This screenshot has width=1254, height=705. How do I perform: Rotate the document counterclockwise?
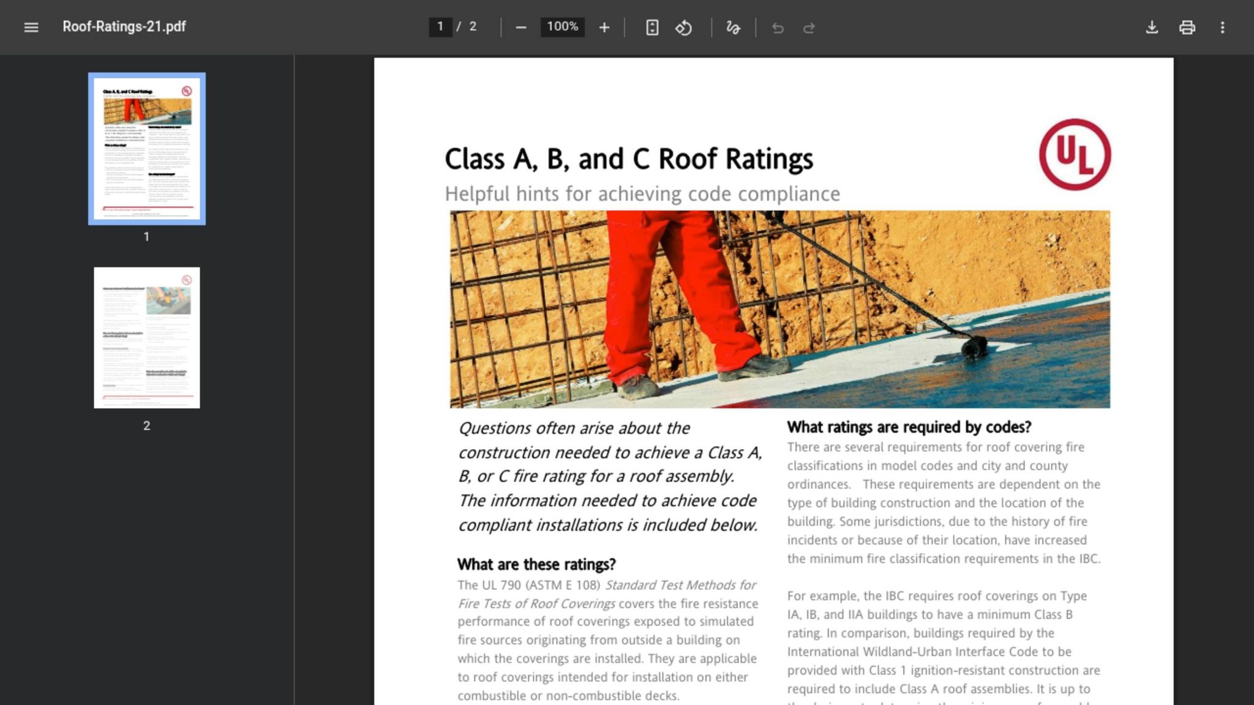tap(684, 28)
